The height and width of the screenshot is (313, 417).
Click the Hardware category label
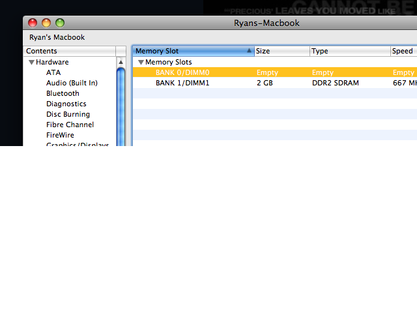click(x=52, y=63)
